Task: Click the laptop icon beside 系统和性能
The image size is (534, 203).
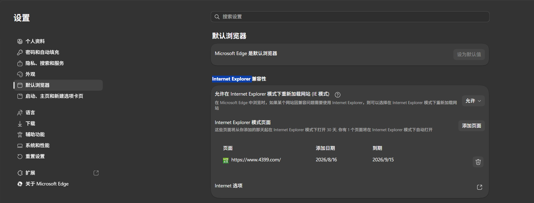Action: pos(20,145)
